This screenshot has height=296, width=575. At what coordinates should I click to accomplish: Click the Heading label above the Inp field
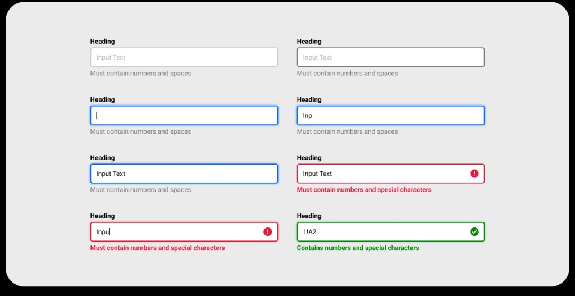[x=309, y=100]
